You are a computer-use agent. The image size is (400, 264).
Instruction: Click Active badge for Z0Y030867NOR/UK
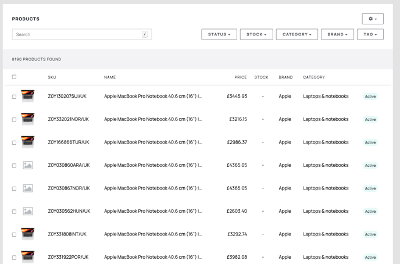(x=370, y=188)
